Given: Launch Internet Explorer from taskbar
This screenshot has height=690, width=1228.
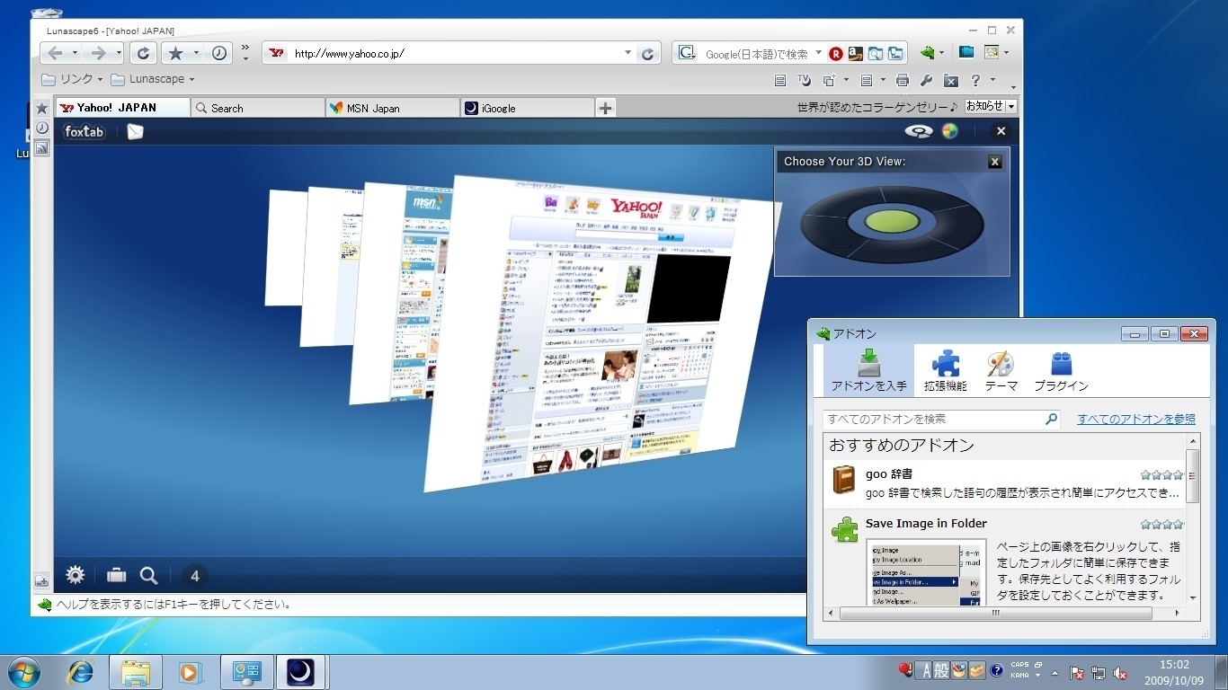Looking at the screenshot, I should [81, 672].
